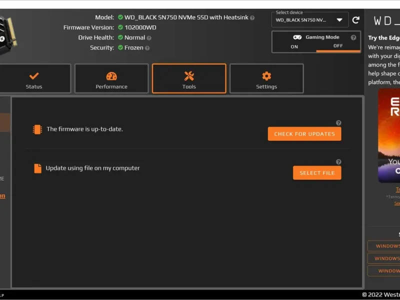Click the WD_BLACK SN750 model name text

[186, 17]
